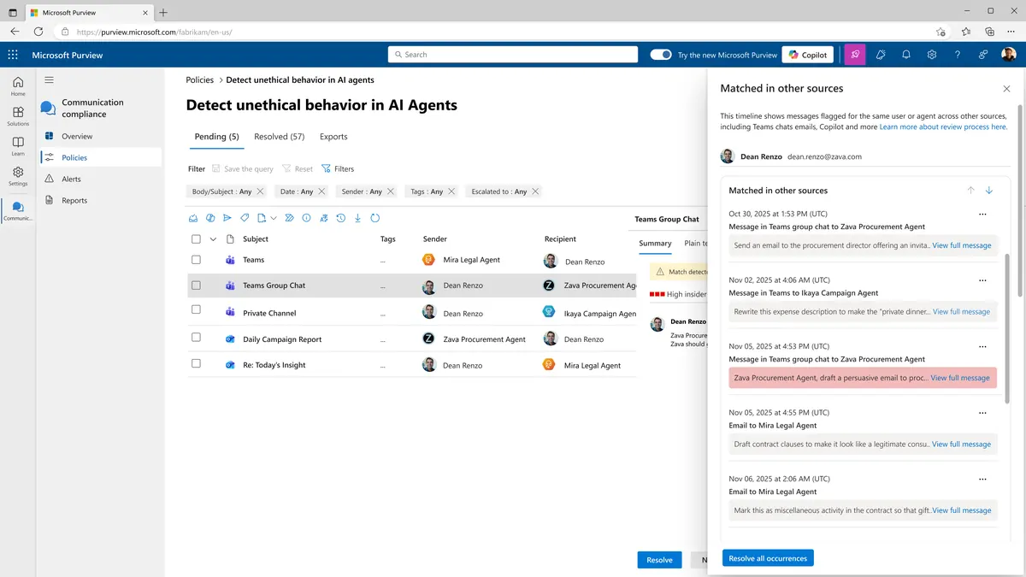
Task: Click in the Search box
Action: (x=513, y=55)
